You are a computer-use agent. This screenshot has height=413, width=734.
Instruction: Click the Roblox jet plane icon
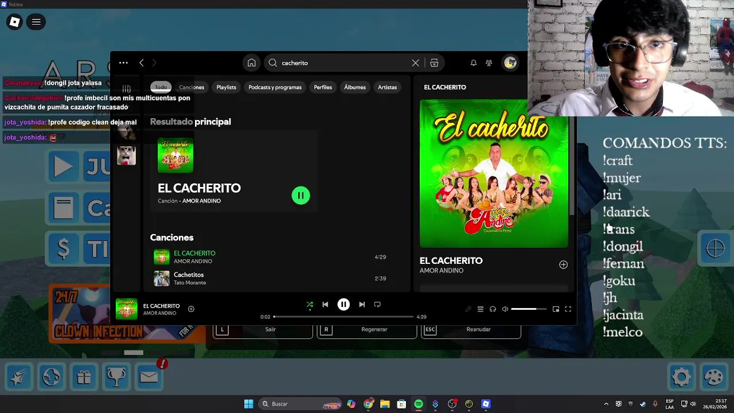tap(19, 377)
